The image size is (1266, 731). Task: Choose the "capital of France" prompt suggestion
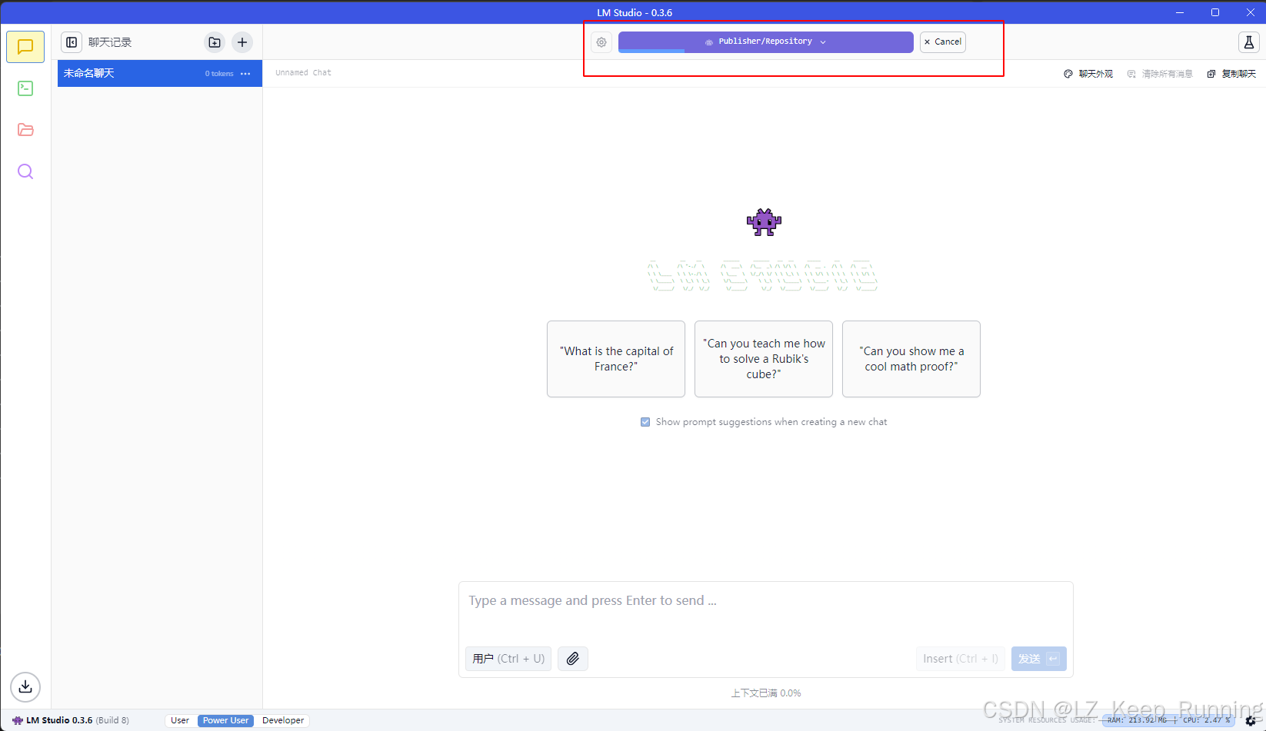click(x=616, y=359)
